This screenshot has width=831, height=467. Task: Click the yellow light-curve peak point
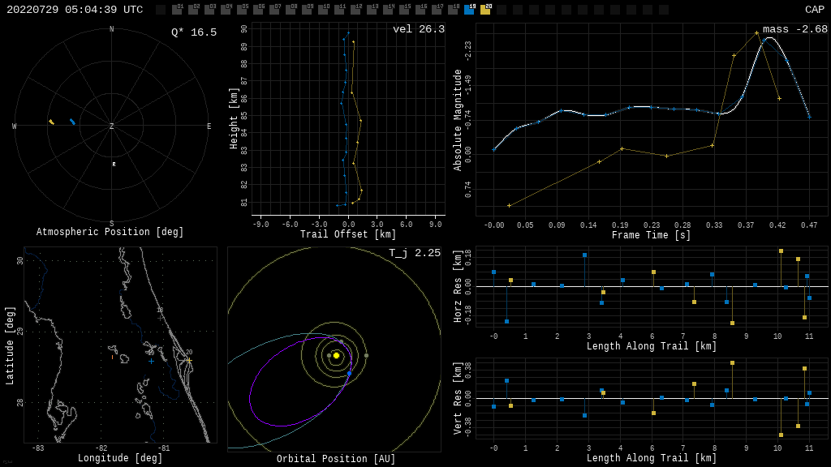(757, 32)
